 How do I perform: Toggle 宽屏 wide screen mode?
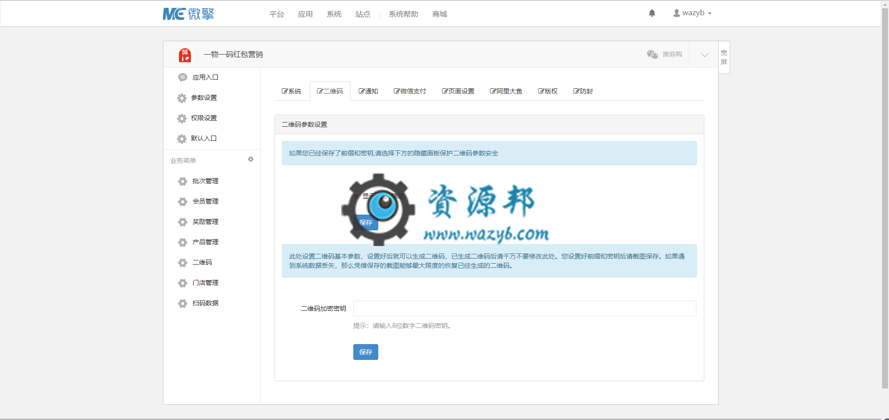[x=724, y=57]
